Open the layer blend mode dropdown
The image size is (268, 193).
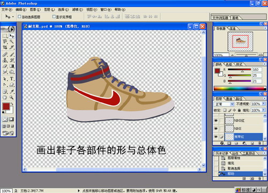(224, 104)
